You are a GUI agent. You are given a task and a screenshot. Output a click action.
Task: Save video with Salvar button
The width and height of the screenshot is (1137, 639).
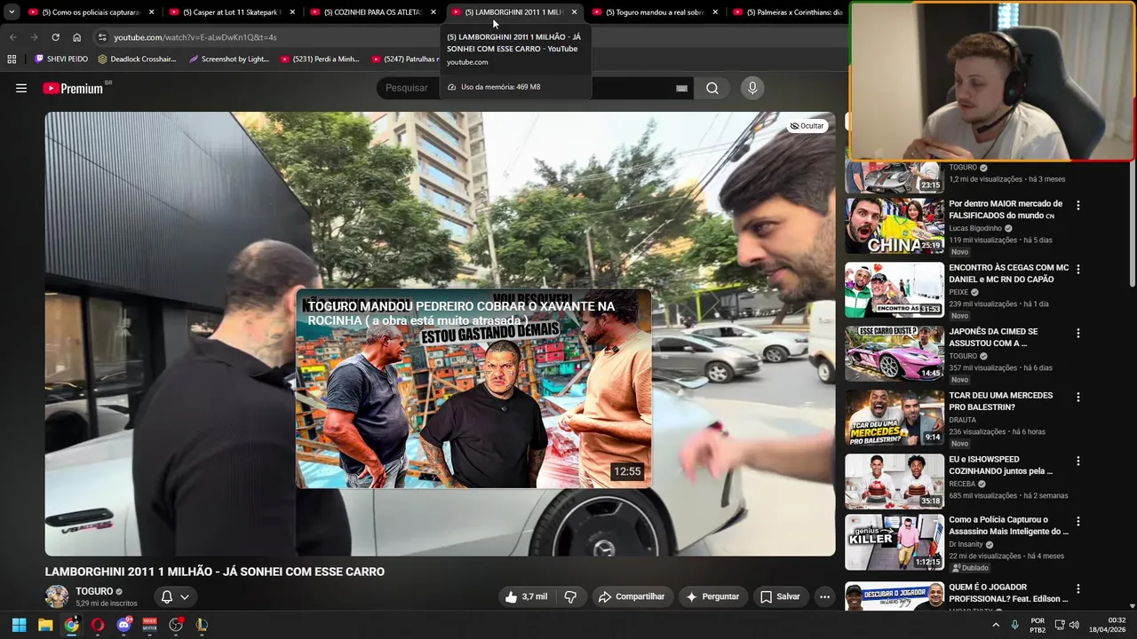pos(780,596)
